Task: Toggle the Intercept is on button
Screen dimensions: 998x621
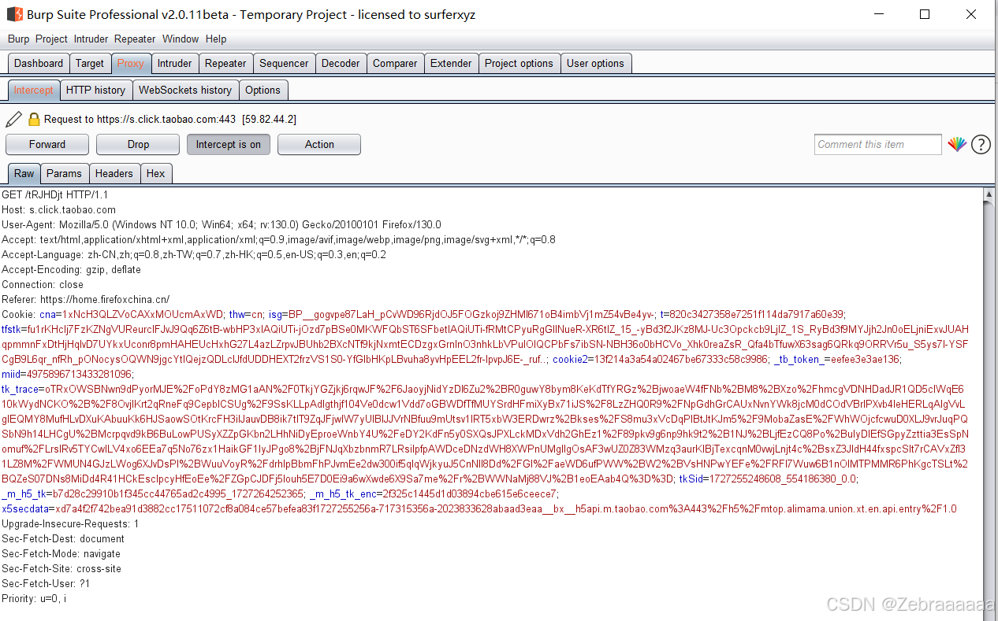Action: click(x=229, y=144)
